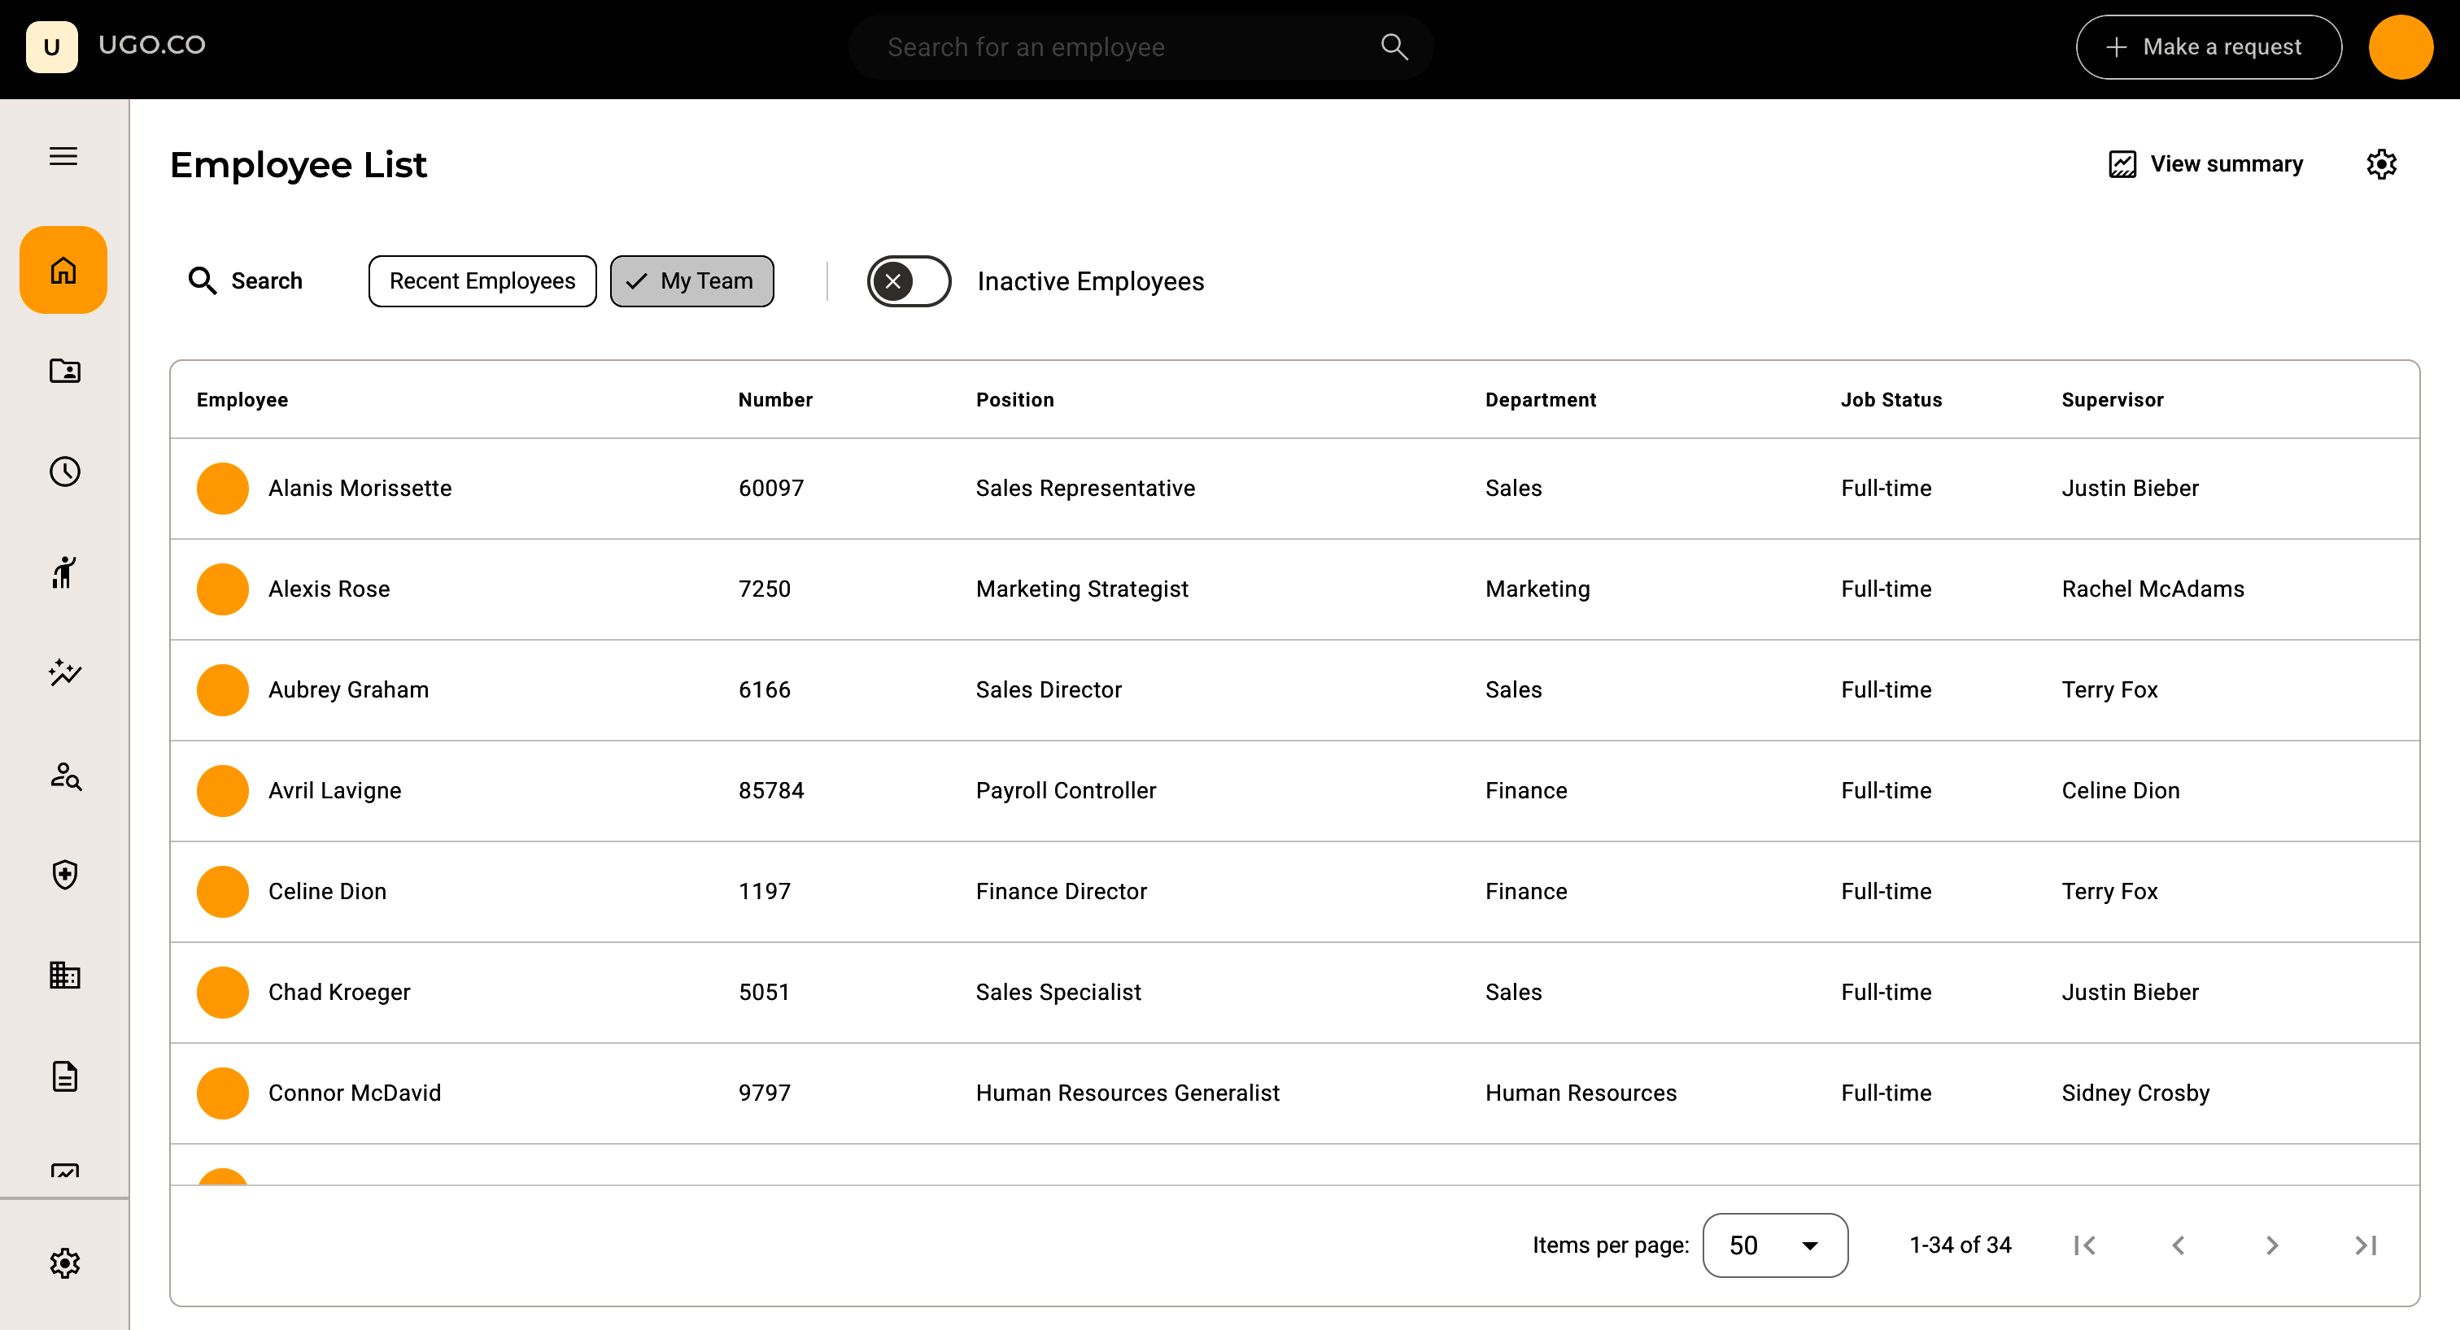Open the clock time-tracking sidebar icon

coord(64,472)
